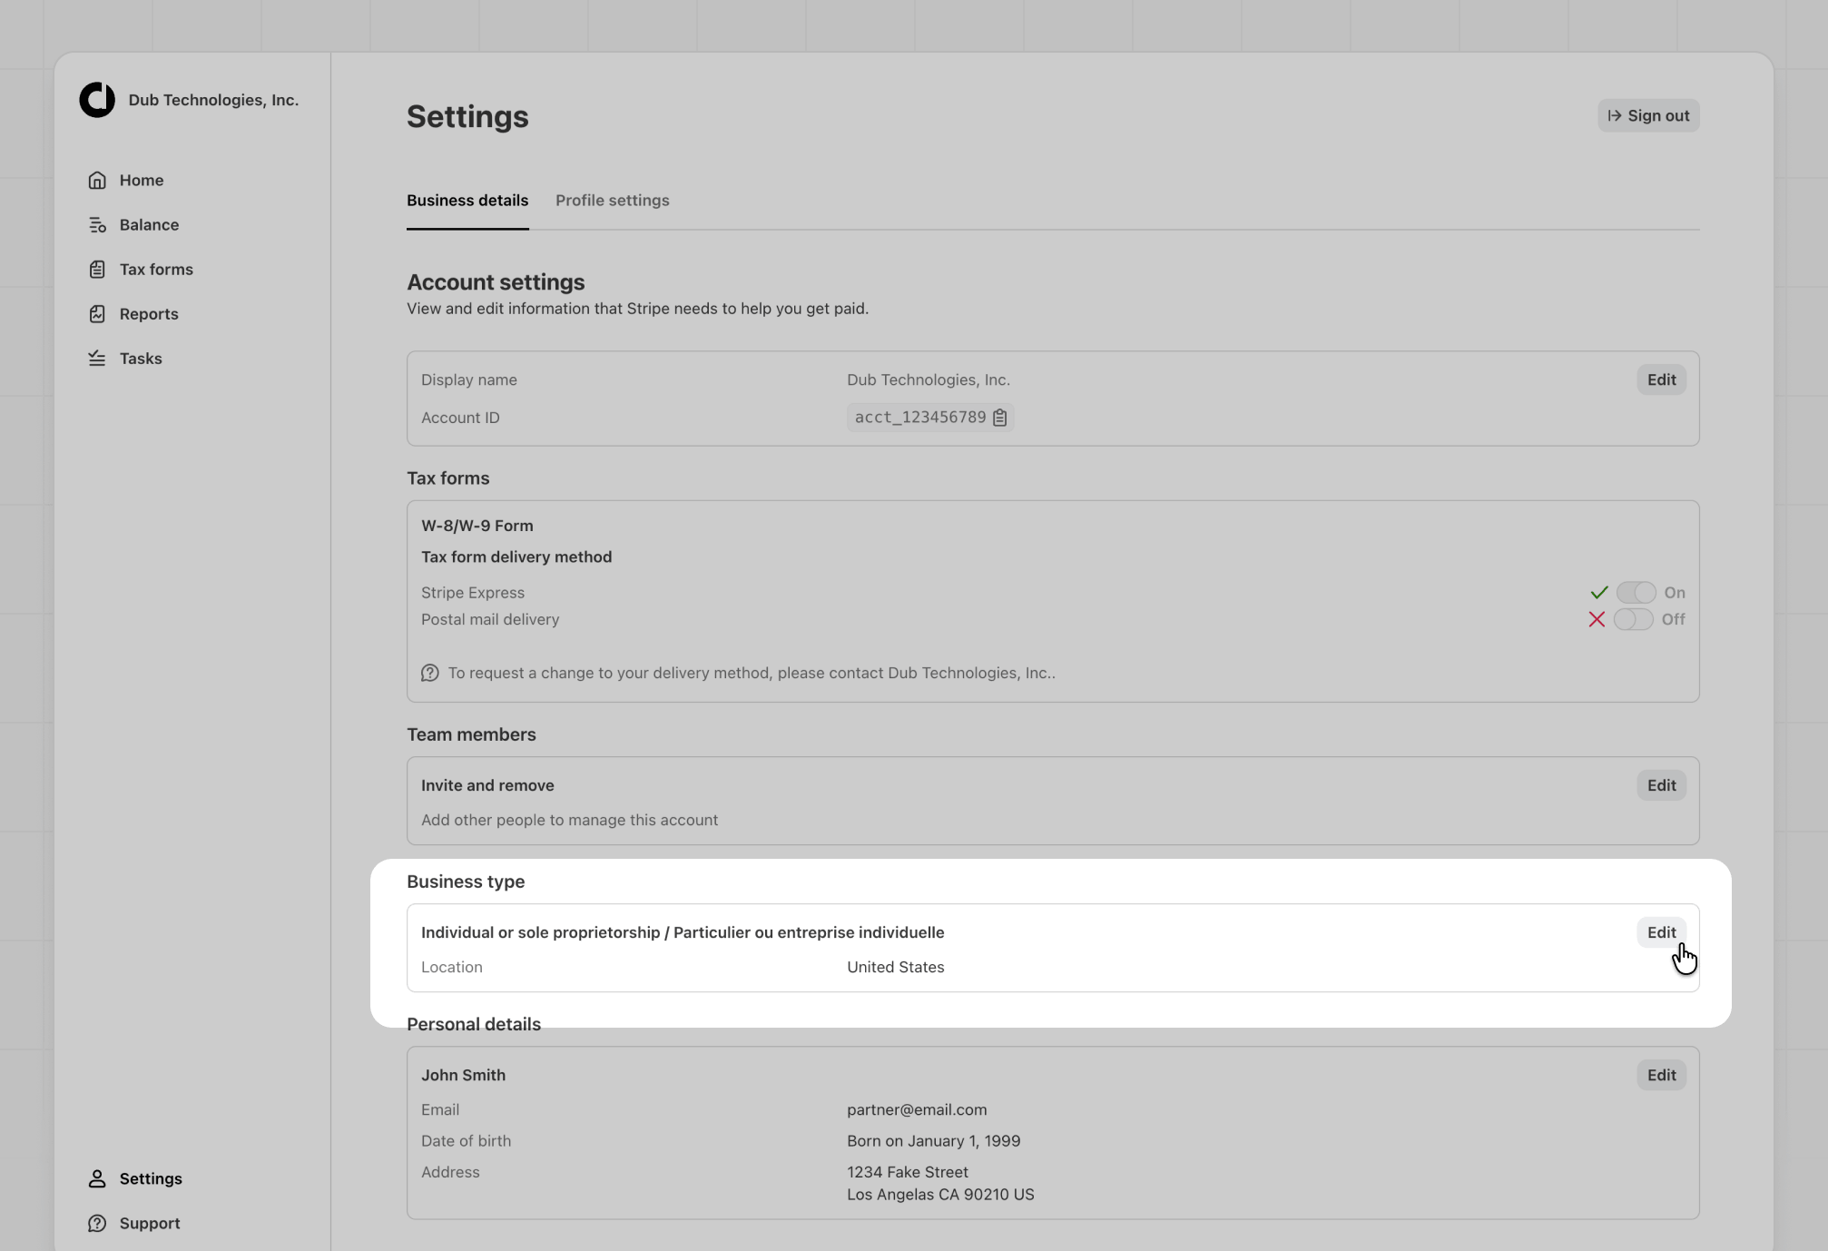Copy the account ID with the clipboard icon
The width and height of the screenshot is (1828, 1251).
click(999, 418)
